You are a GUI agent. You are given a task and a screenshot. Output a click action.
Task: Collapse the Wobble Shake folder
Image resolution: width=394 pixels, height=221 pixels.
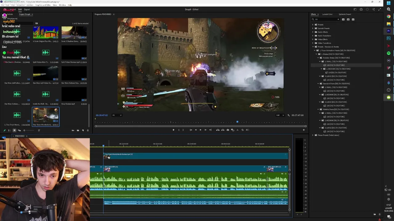click(318, 109)
